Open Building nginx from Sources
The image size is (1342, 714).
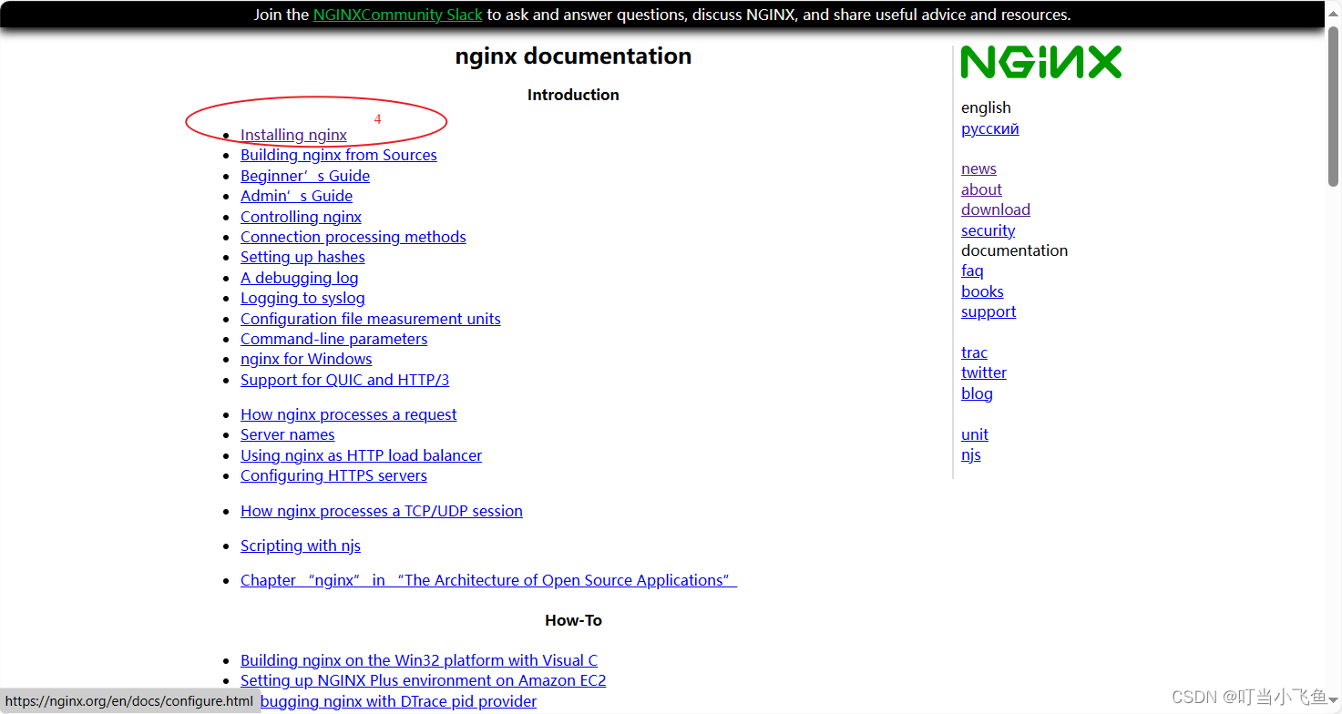click(x=338, y=155)
